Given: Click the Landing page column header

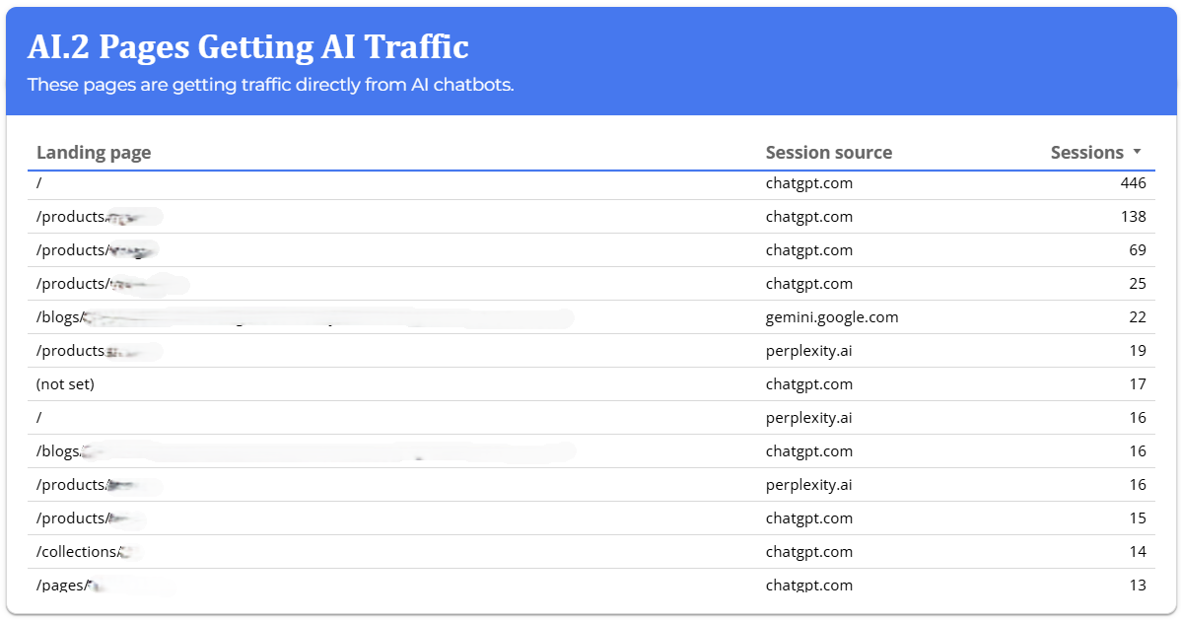Looking at the screenshot, I should click(94, 153).
